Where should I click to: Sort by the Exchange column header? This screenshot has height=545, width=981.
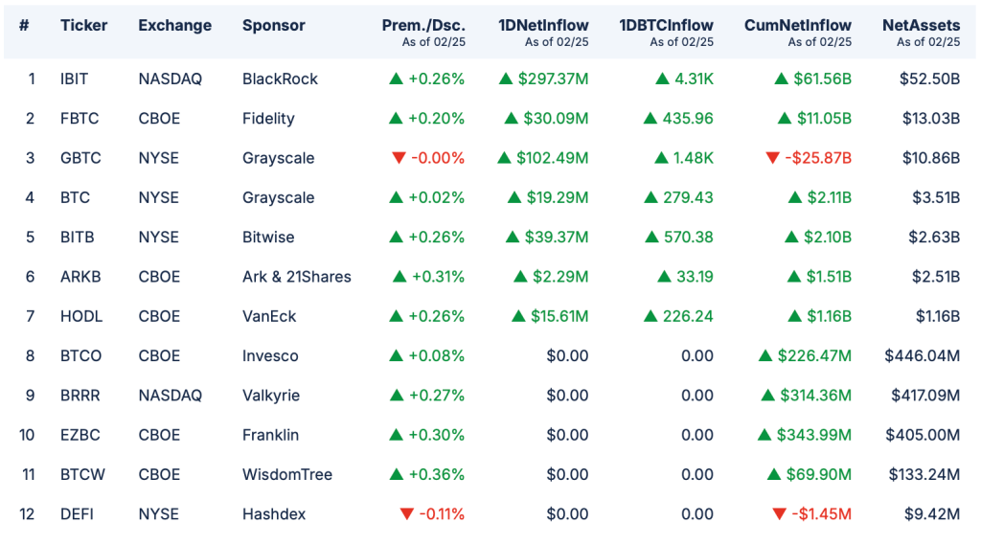174,25
